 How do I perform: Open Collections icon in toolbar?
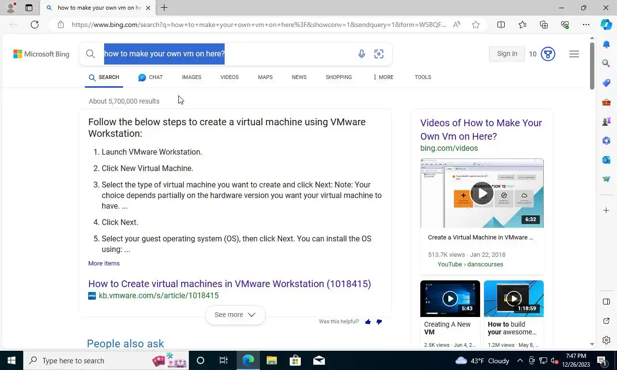coord(544,25)
